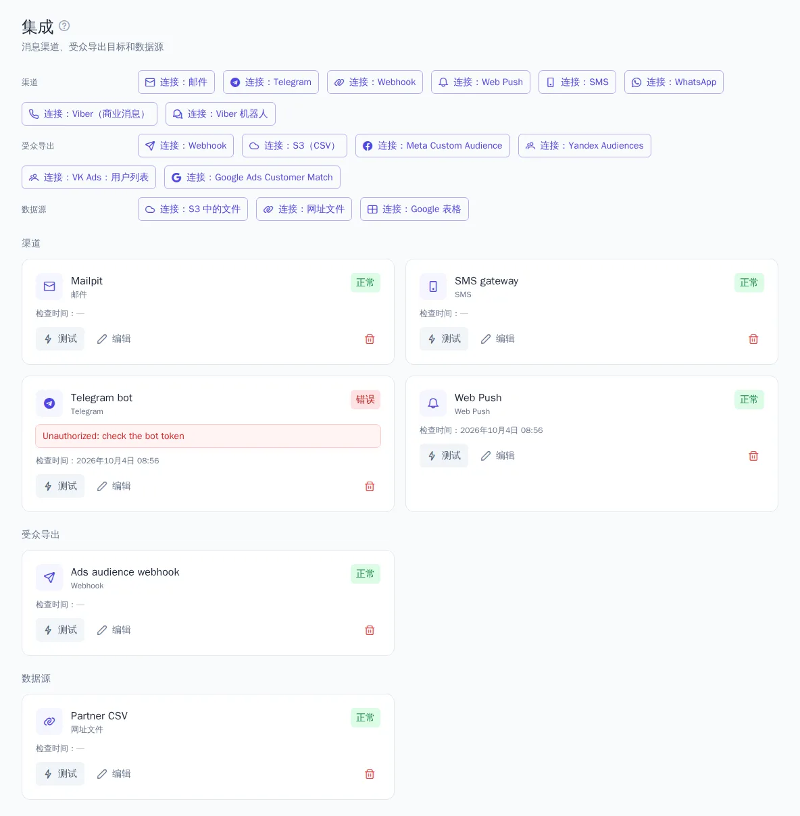This screenshot has height=816, width=800.
Task: Click the Web Push bell icon
Action: click(433, 403)
